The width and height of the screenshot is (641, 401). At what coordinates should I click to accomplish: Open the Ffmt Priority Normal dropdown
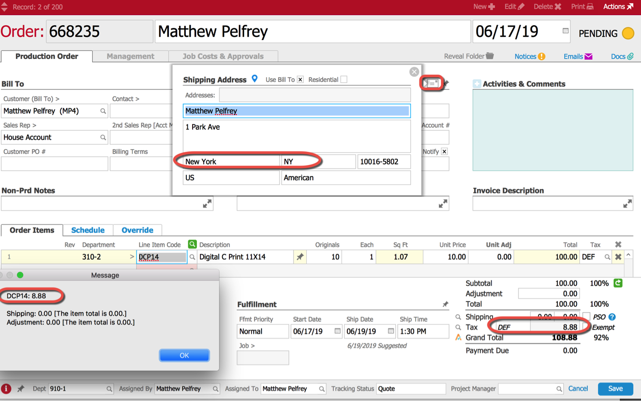point(263,331)
